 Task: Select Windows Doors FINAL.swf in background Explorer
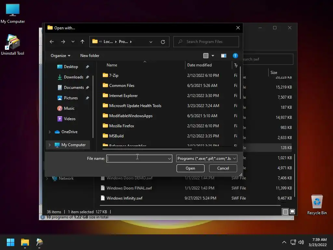pos(129,188)
